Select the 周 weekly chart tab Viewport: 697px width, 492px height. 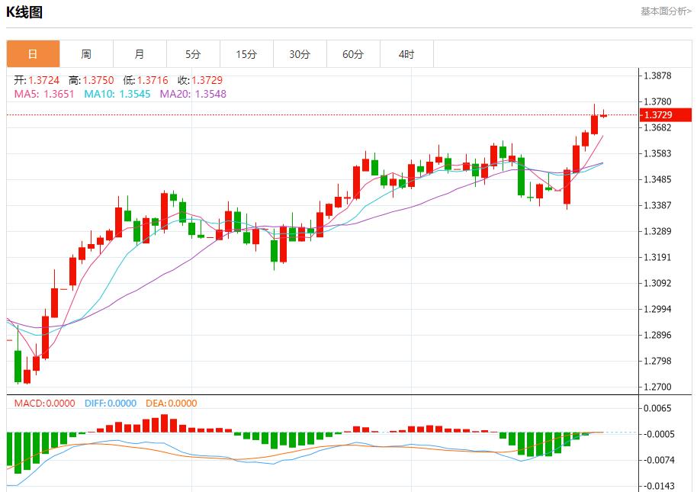(x=86, y=54)
